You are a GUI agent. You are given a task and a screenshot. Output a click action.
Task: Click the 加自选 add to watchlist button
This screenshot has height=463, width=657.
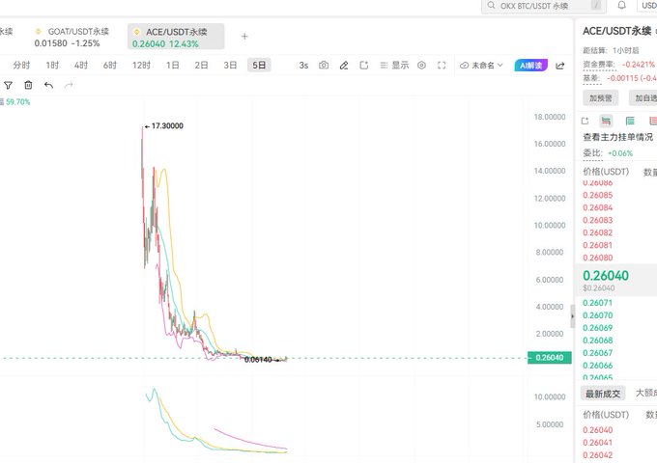click(644, 98)
